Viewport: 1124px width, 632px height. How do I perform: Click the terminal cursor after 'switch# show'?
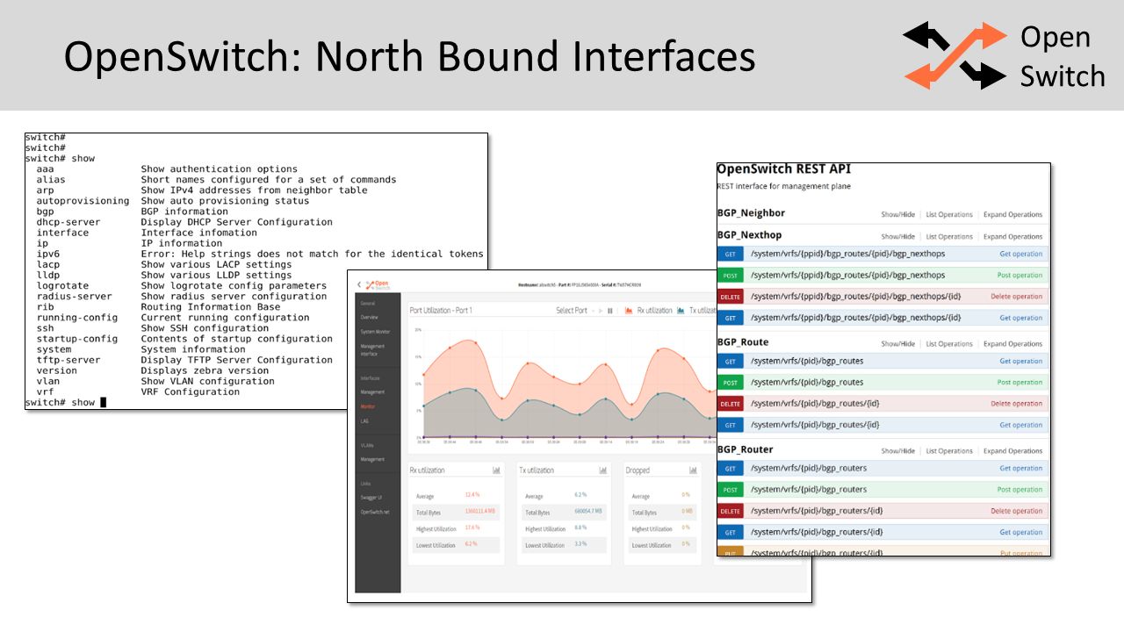tap(103, 402)
